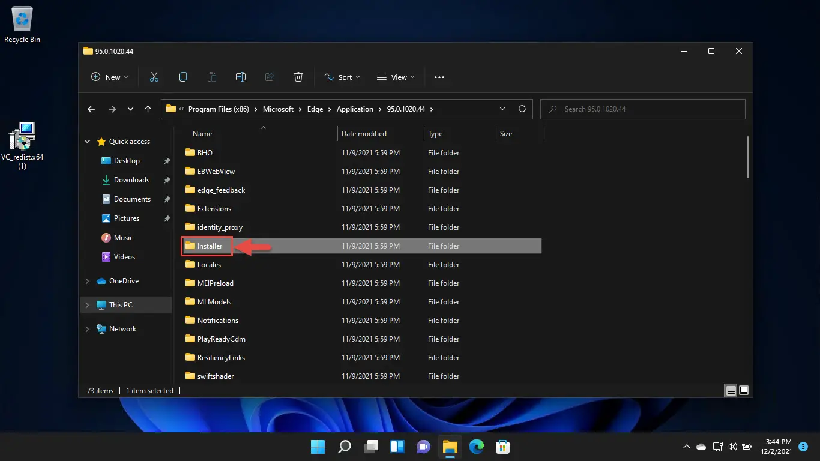The height and width of the screenshot is (461, 820).
Task: Expand This PC tree node
Action: (88, 305)
